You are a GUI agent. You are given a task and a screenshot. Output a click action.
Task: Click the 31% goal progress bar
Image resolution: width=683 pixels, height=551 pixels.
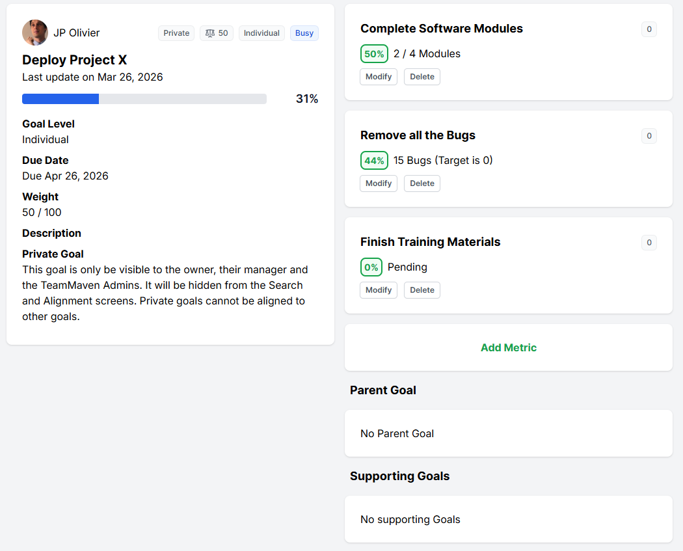pyautogui.click(x=144, y=99)
